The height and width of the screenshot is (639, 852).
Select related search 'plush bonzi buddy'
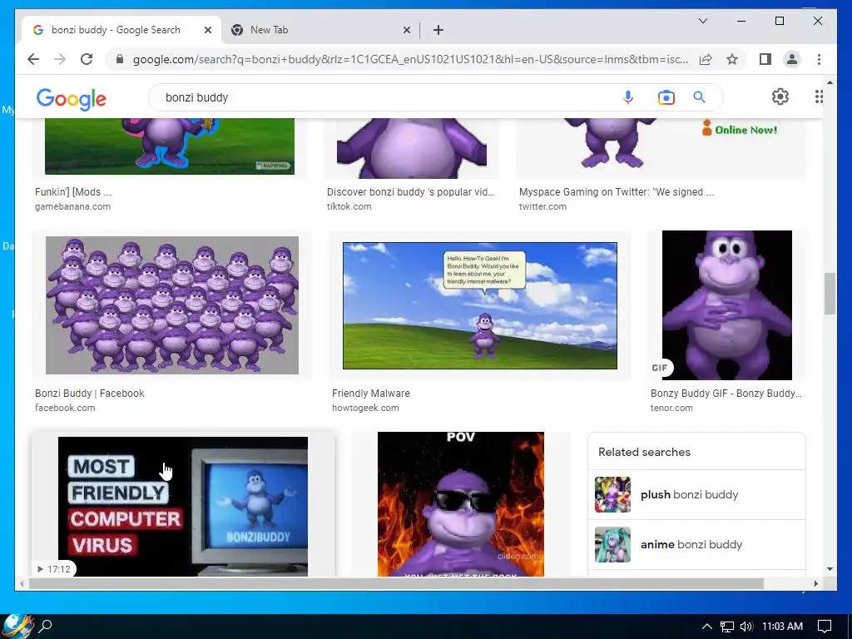[x=696, y=494]
